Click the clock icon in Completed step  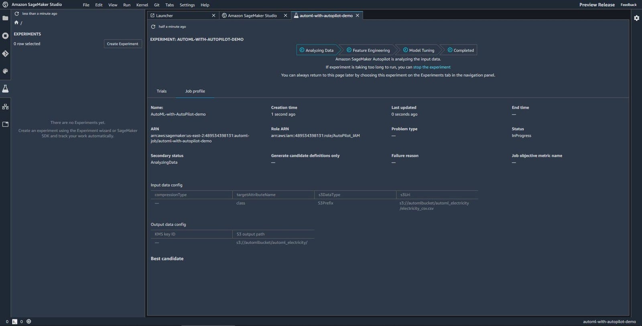point(450,50)
